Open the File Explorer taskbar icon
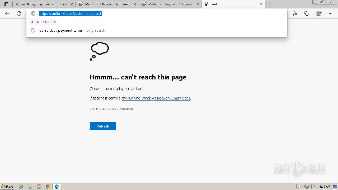This screenshot has height=190, width=338. point(30,187)
